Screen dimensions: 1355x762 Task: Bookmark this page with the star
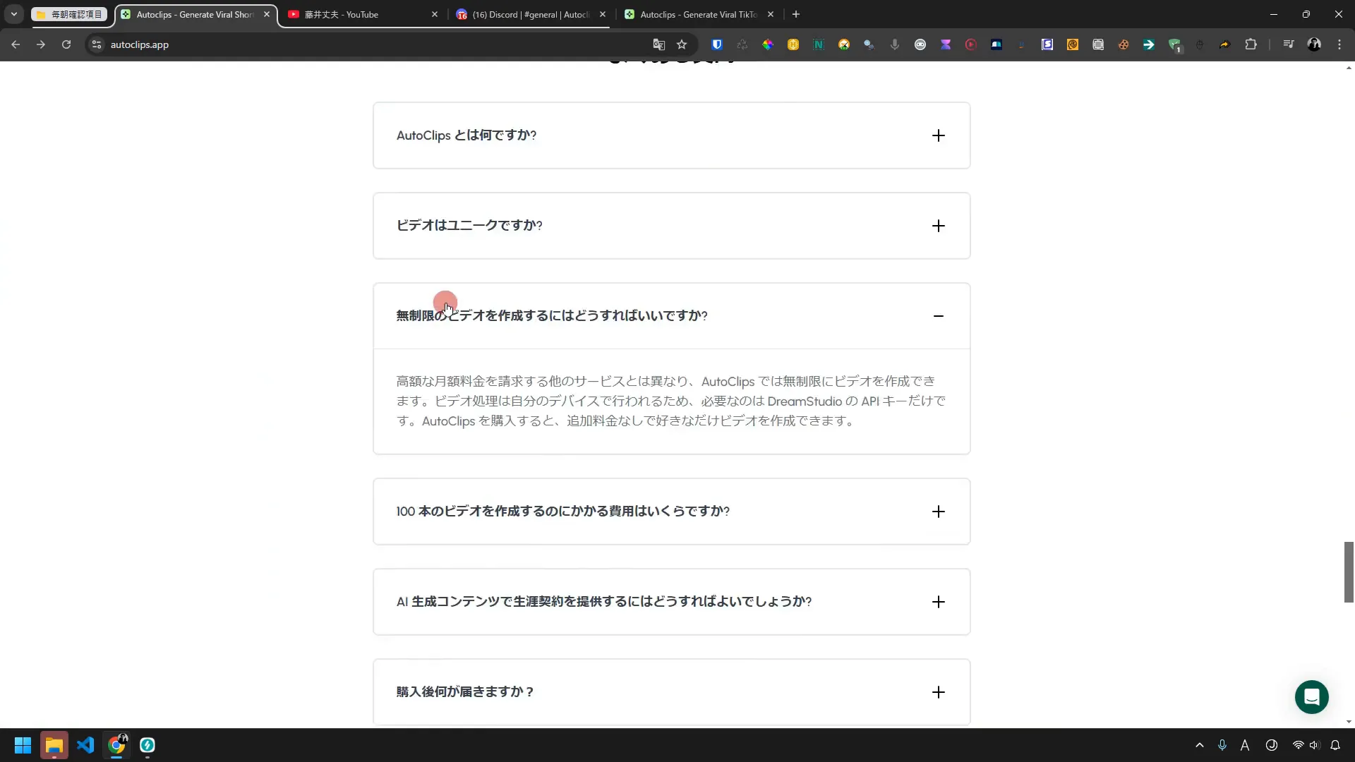click(x=682, y=44)
